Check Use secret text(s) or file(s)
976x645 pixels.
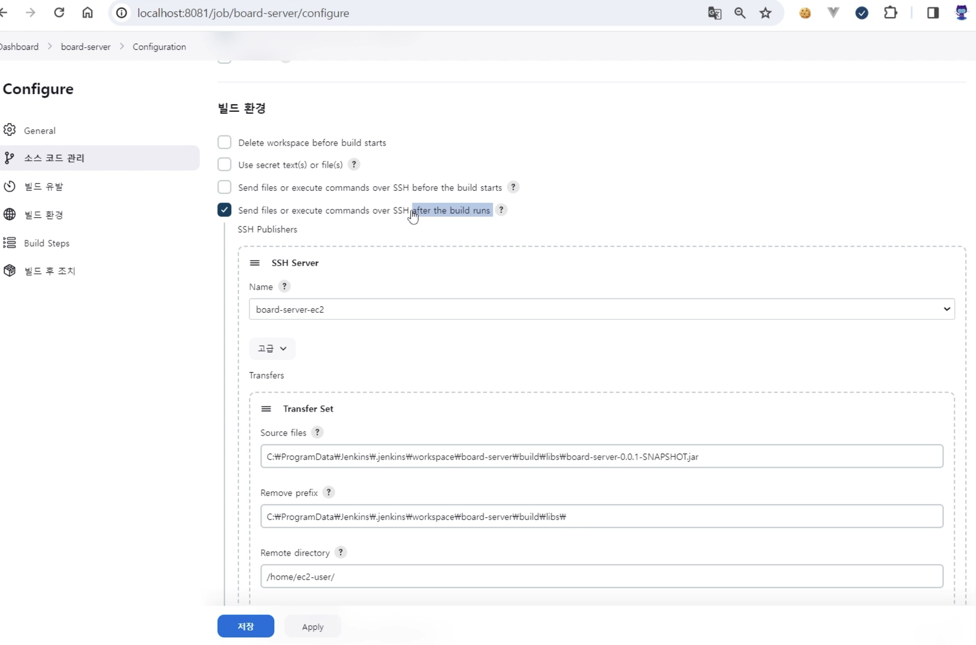pos(224,164)
